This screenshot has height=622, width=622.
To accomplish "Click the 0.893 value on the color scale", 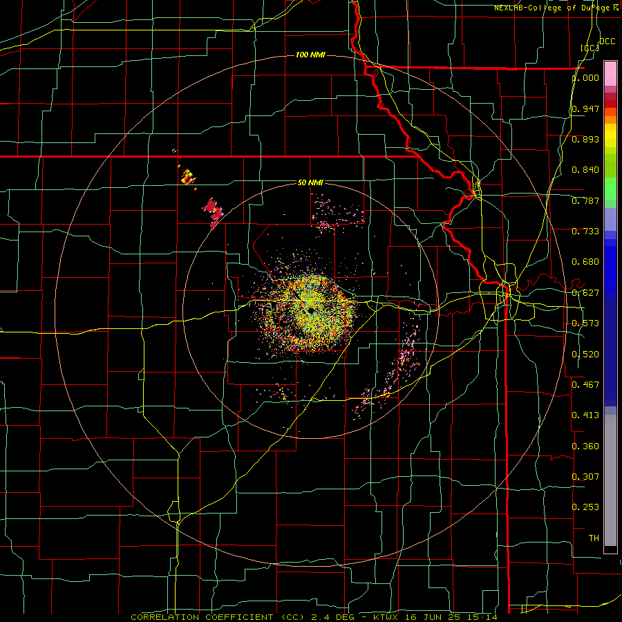I will 585,139.
